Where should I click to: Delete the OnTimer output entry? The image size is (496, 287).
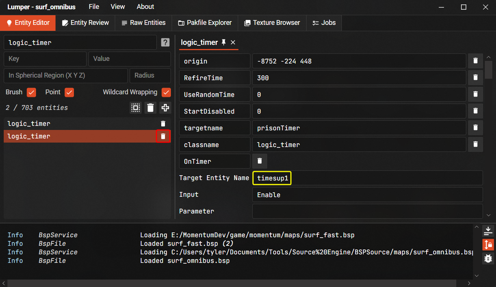[x=260, y=161]
